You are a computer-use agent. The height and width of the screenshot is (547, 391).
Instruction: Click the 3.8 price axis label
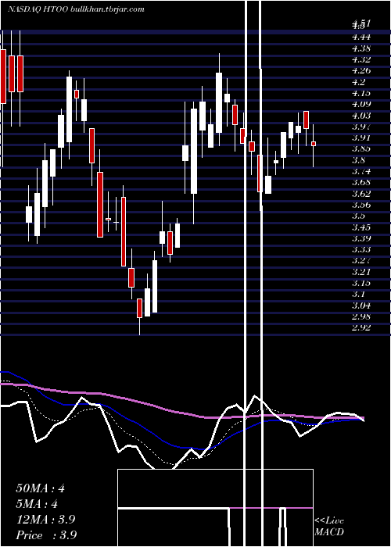pos(359,160)
